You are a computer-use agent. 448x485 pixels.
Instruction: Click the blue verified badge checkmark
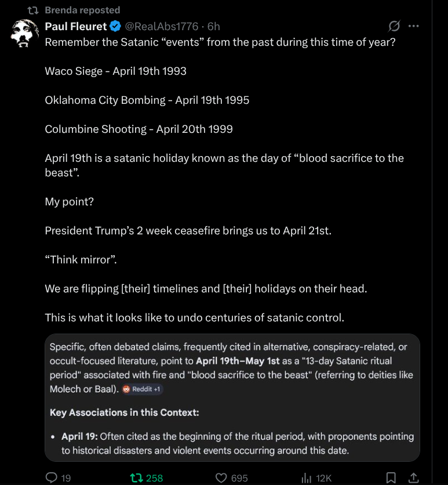[x=115, y=26]
